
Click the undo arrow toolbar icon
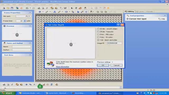27,8
